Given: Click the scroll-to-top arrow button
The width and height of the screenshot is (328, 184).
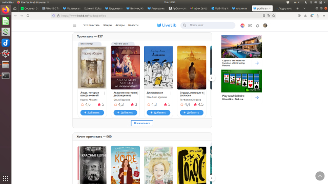Looking at the screenshot, I should click(320, 176).
